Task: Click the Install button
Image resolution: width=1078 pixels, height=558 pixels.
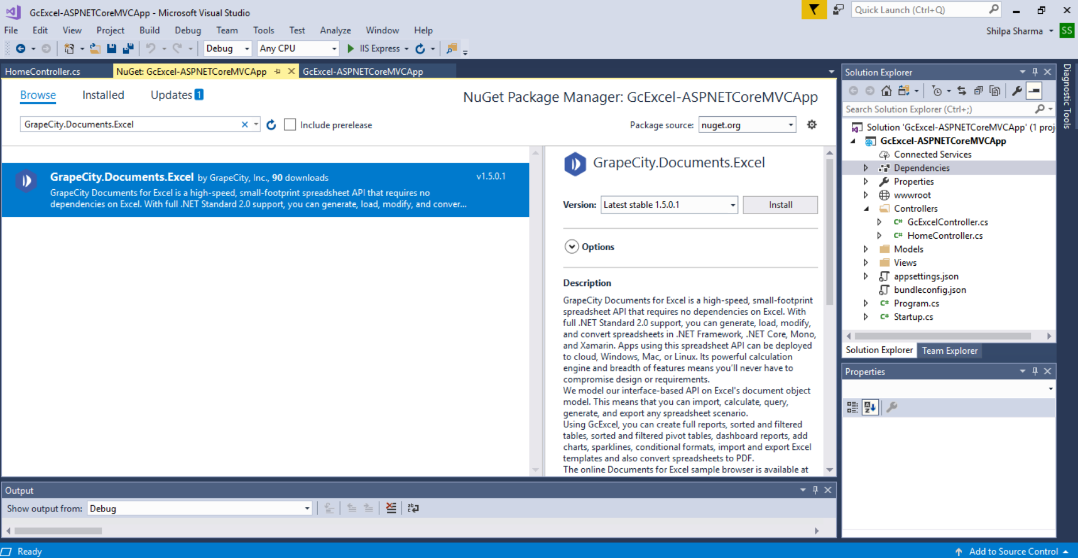Action: 780,205
